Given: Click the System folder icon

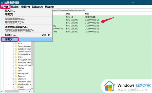Looking at the screenshot, I should point(16,76).
